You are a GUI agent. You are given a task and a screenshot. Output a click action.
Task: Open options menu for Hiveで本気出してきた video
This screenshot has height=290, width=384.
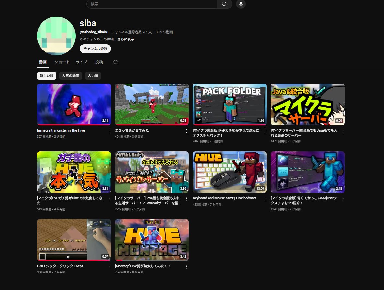click(x=109, y=199)
